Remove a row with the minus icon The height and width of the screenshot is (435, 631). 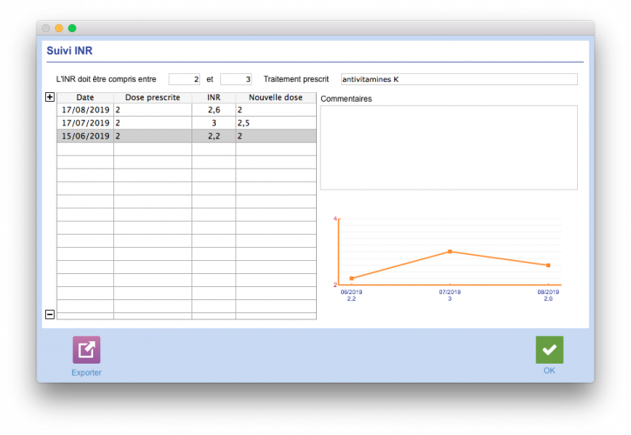[50, 314]
